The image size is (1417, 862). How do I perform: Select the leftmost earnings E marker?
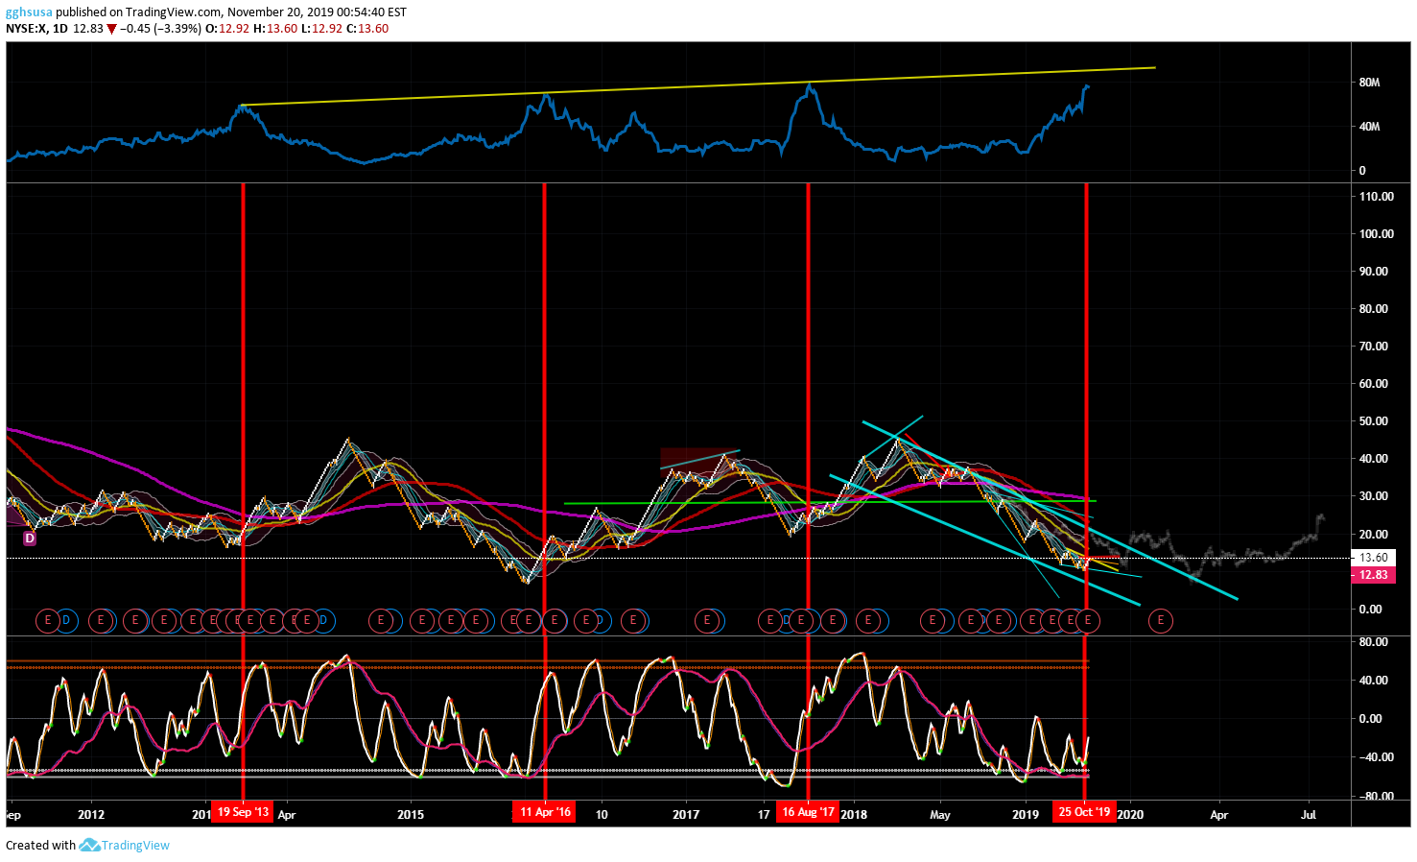click(x=47, y=621)
